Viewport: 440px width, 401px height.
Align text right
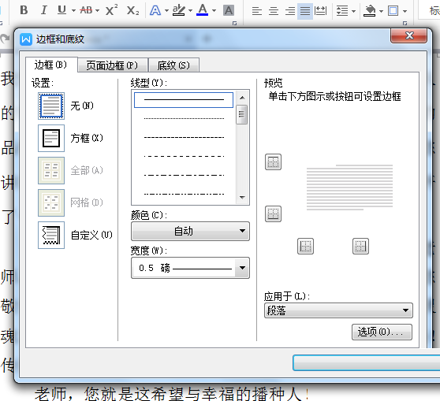[x=290, y=11]
